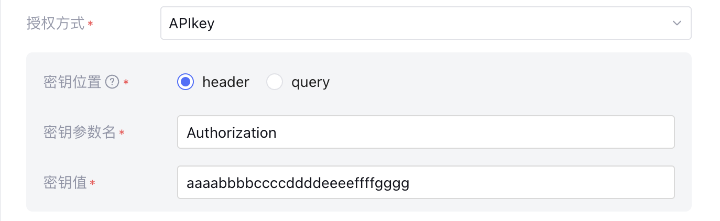The height and width of the screenshot is (221, 720).
Task: Select the query radio button circle
Action: pyautogui.click(x=275, y=82)
